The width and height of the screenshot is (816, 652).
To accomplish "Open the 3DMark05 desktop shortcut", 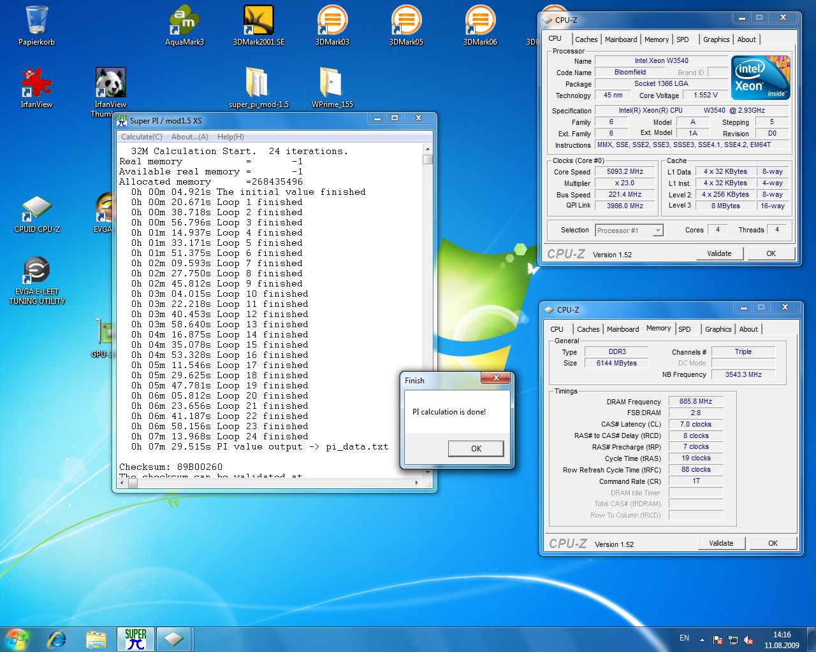I will tap(406, 26).
